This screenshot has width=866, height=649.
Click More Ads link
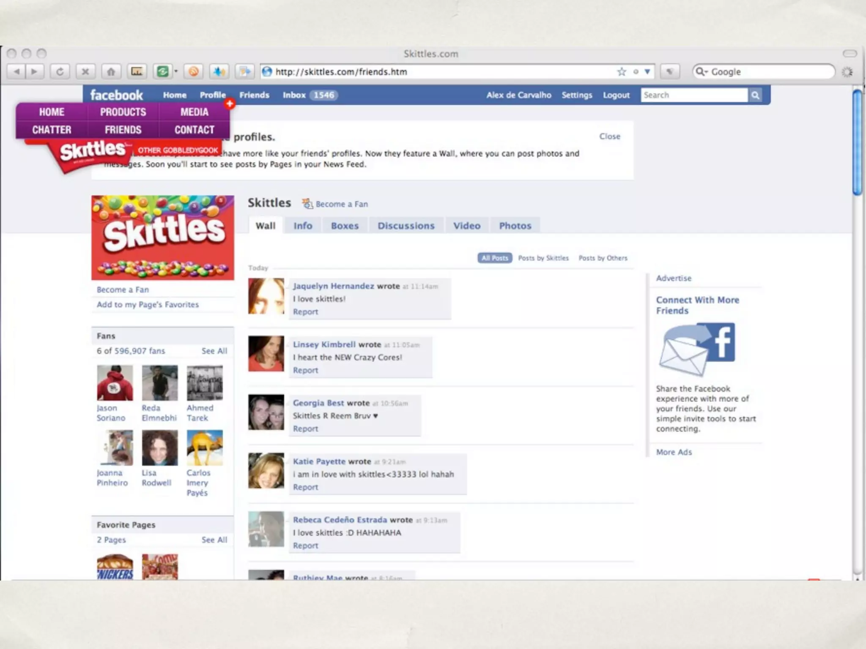pos(674,452)
